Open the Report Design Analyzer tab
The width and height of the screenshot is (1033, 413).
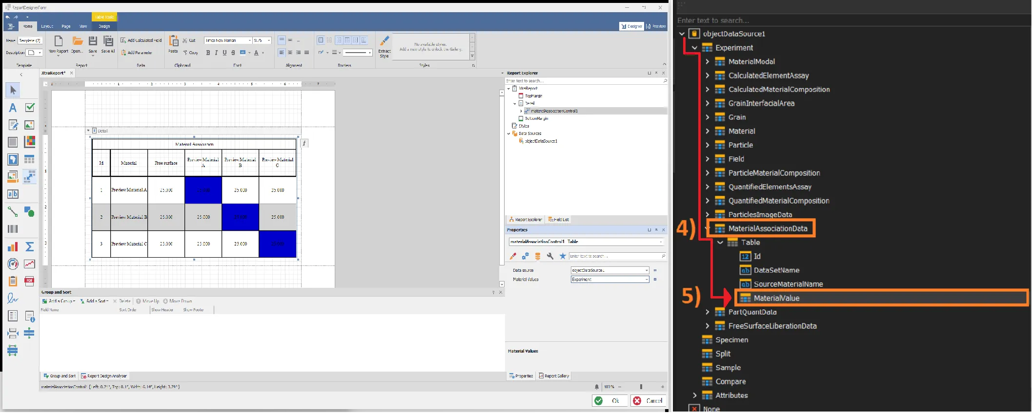pos(104,376)
